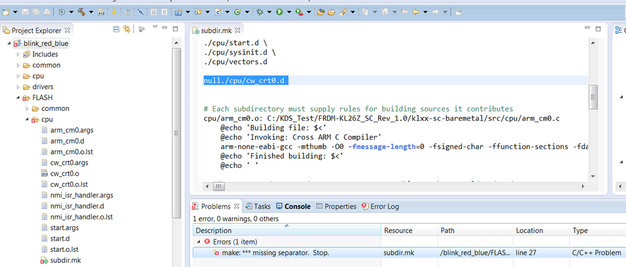Click the New wizard toolbar icon
Image resolution: width=626 pixels, height=267 pixels.
[6, 12]
